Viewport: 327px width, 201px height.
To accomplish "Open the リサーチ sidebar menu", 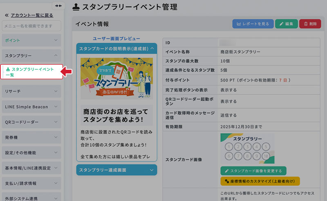I will (x=31, y=91).
